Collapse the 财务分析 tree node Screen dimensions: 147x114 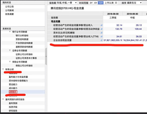(x=3, y=69)
